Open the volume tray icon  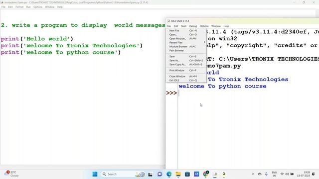[287, 174]
